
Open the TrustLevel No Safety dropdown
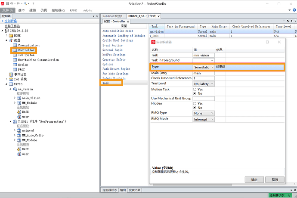(204, 84)
